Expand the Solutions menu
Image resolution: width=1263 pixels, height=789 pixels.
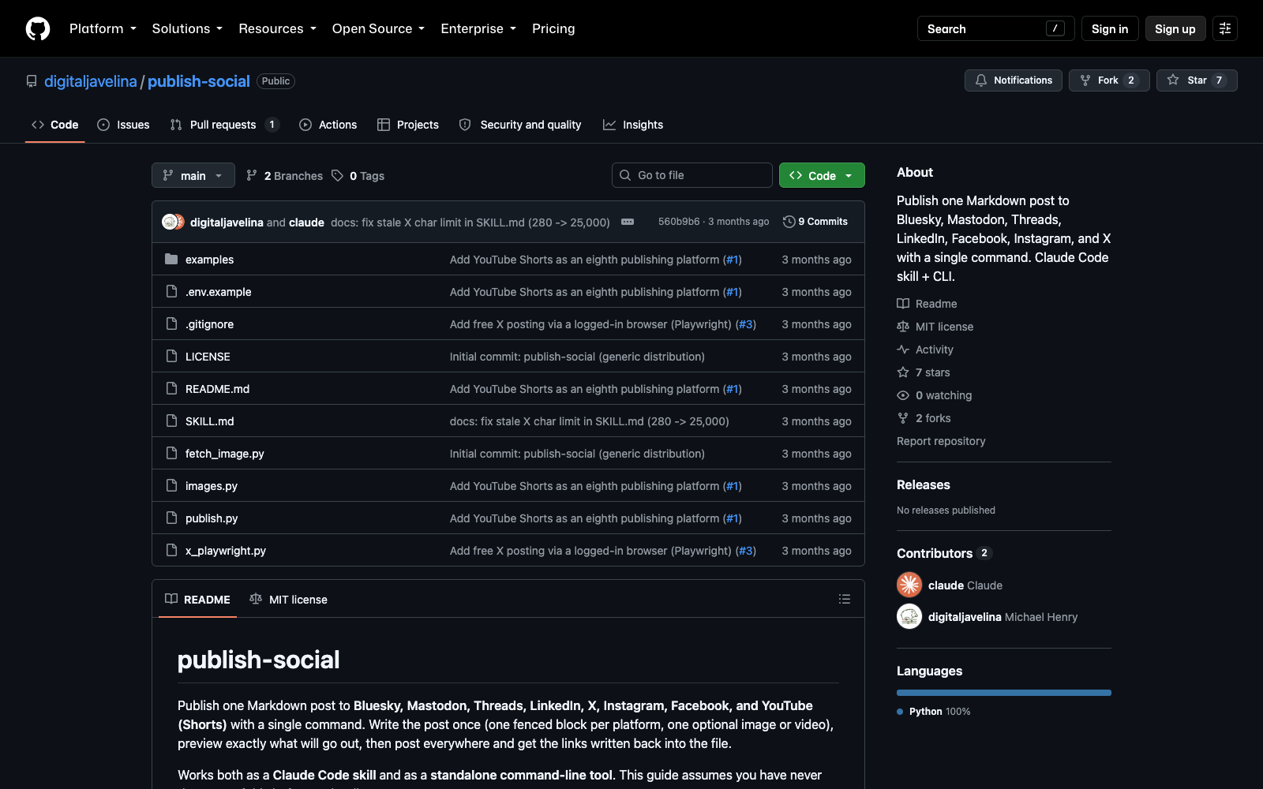(187, 28)
